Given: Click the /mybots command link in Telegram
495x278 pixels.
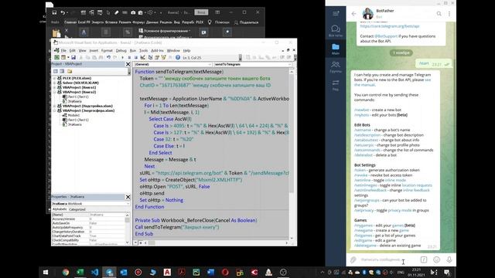Looking at the screenshot, I should click(361, 115).
